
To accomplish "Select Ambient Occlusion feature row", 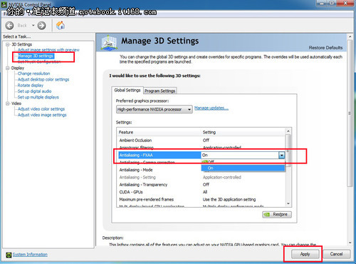I will [x=201, y=141].
